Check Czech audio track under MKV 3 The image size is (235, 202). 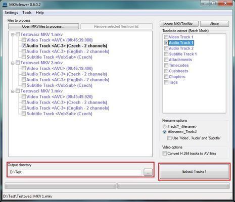[24, 102]
